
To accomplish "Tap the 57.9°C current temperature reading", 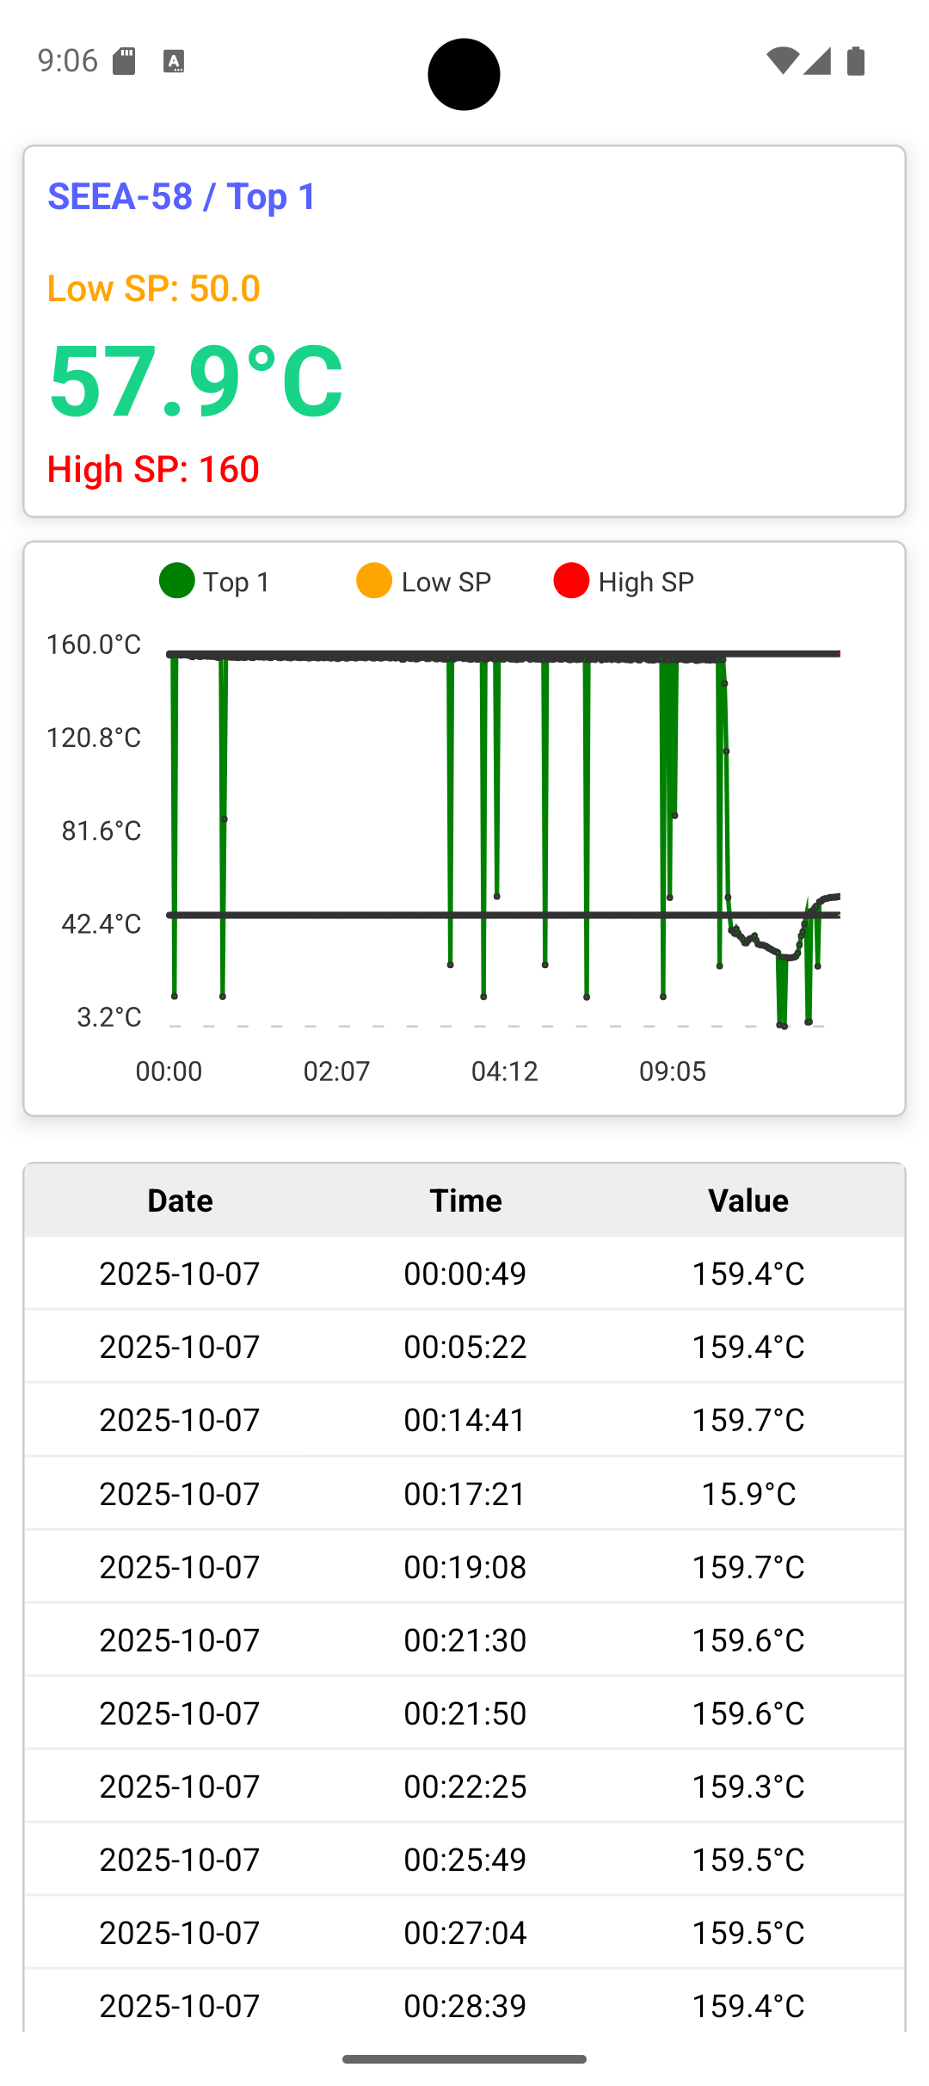I will (x=196, y=380).
